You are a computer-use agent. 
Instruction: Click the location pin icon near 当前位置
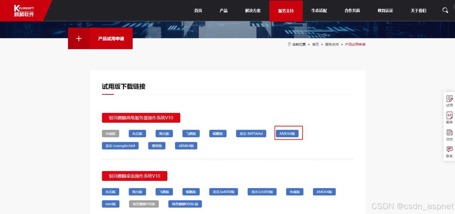click(x=289, y=44)
